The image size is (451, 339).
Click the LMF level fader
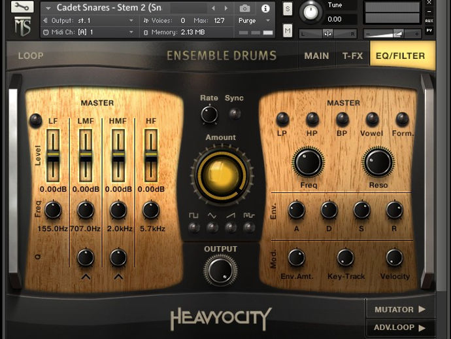(86, 156)
